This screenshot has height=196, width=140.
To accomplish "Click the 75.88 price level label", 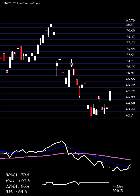I will 130,49.
